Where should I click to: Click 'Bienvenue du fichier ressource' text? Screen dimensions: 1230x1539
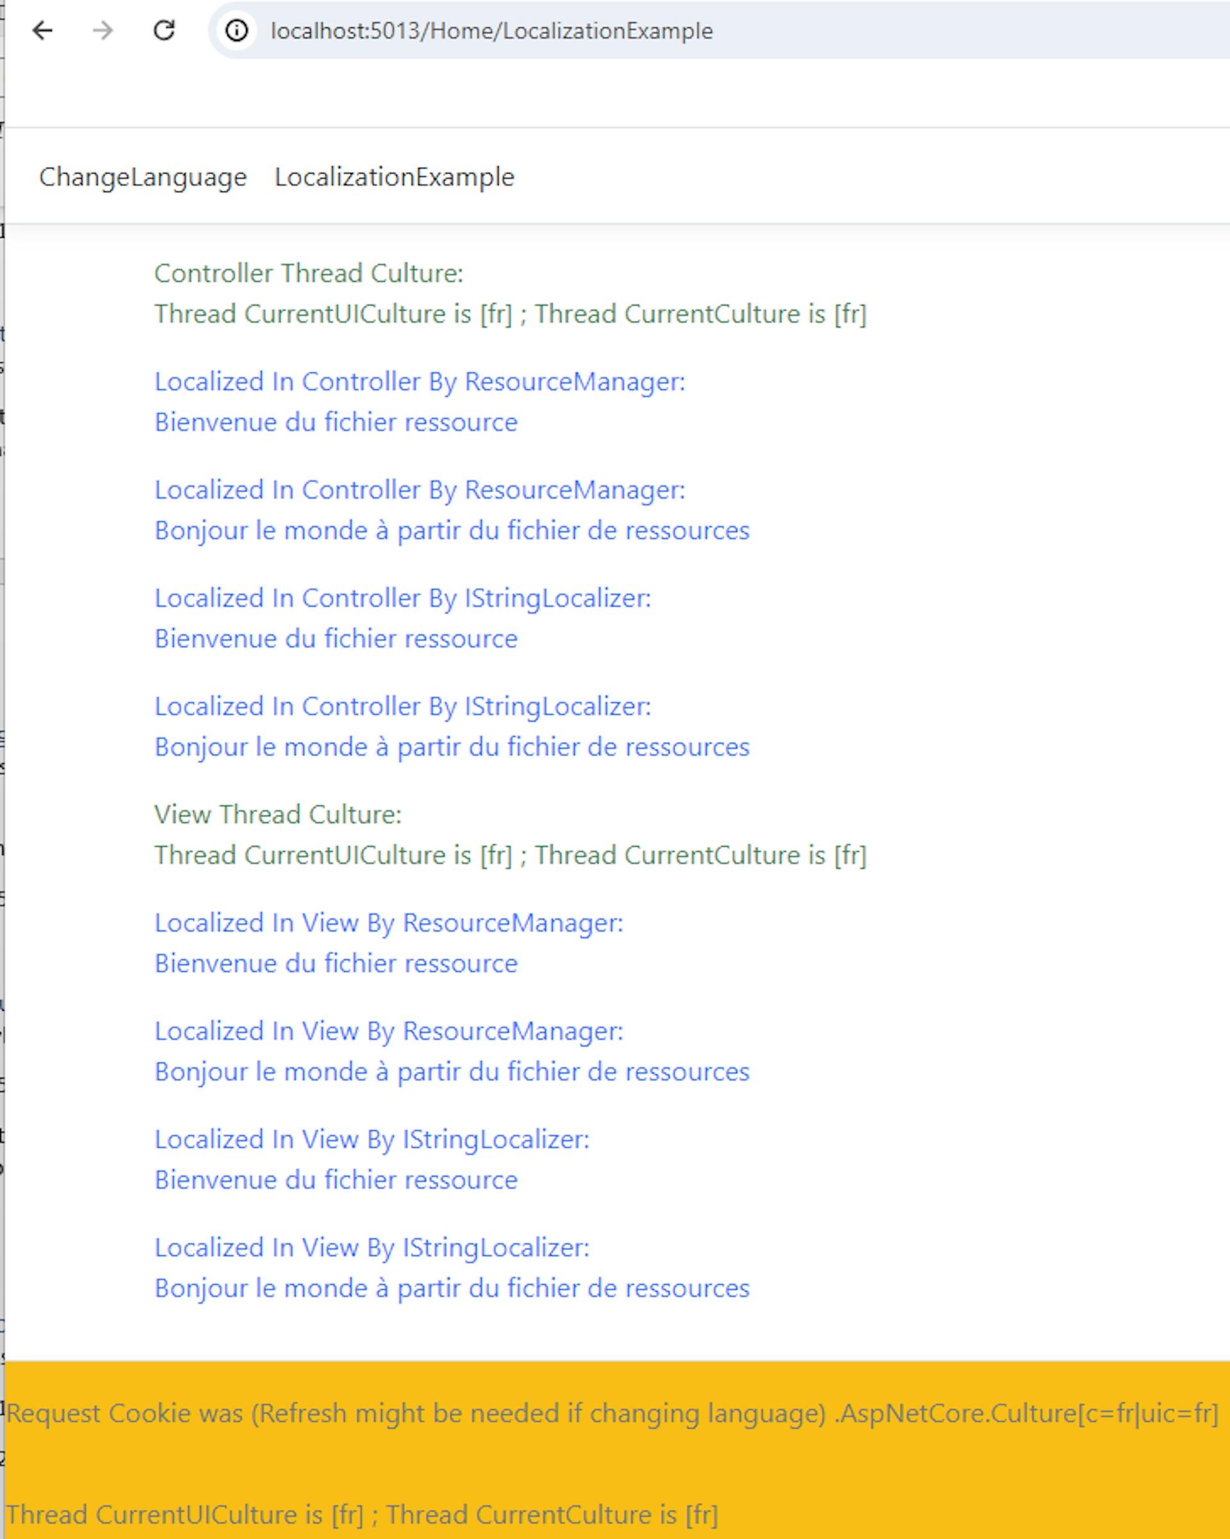(x=336, y=421)
